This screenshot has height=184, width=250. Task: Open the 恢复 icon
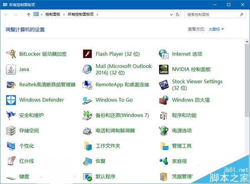pyautogui.click(x=87, y=161)
